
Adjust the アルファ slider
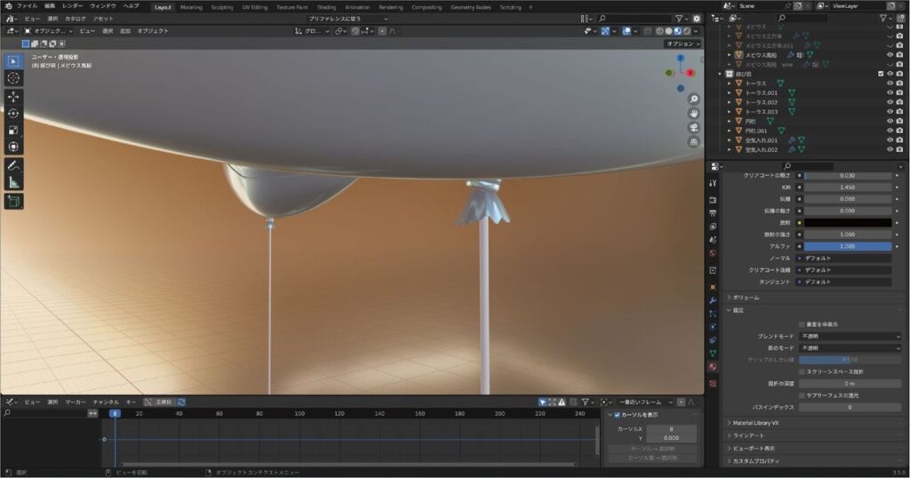coord(848,246)
